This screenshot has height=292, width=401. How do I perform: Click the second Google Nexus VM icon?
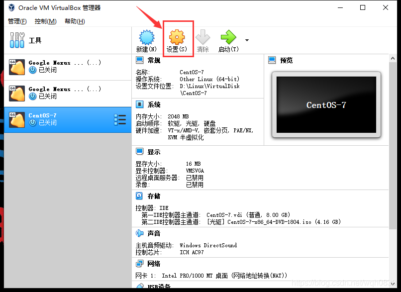point(17,94)
